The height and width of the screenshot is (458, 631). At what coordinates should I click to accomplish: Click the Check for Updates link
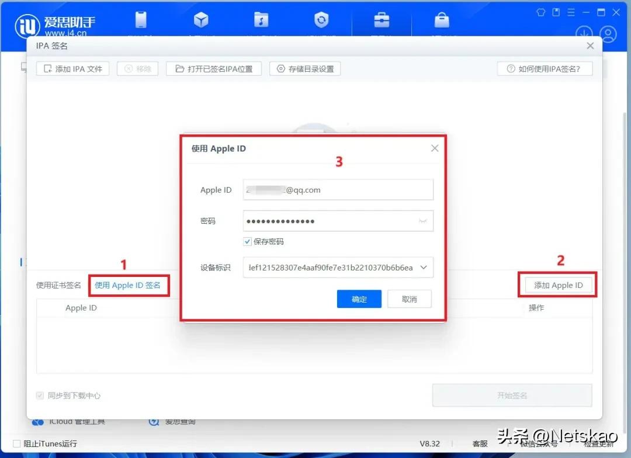(598, 443)
